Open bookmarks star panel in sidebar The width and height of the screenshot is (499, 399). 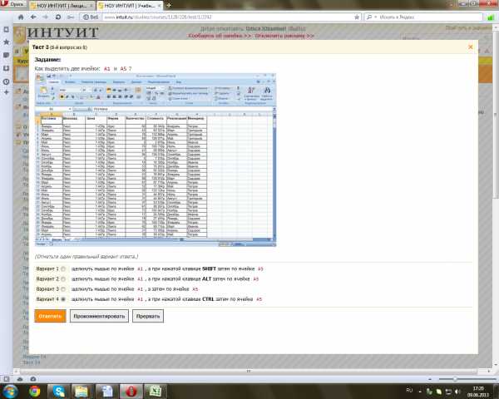pyautogui.click(x=6, y=42)
